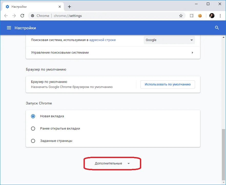
Task: Open the user profile avatar
Action: click(212, 16)
